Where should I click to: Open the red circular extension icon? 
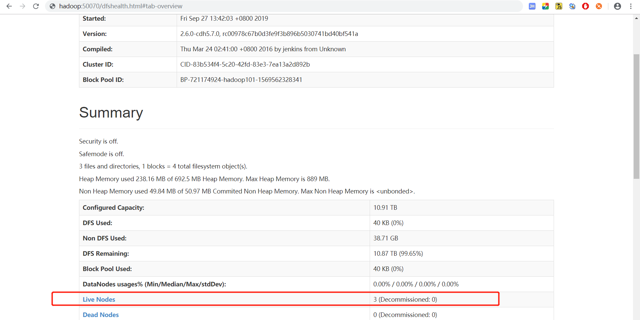click(x=585, y=6)
